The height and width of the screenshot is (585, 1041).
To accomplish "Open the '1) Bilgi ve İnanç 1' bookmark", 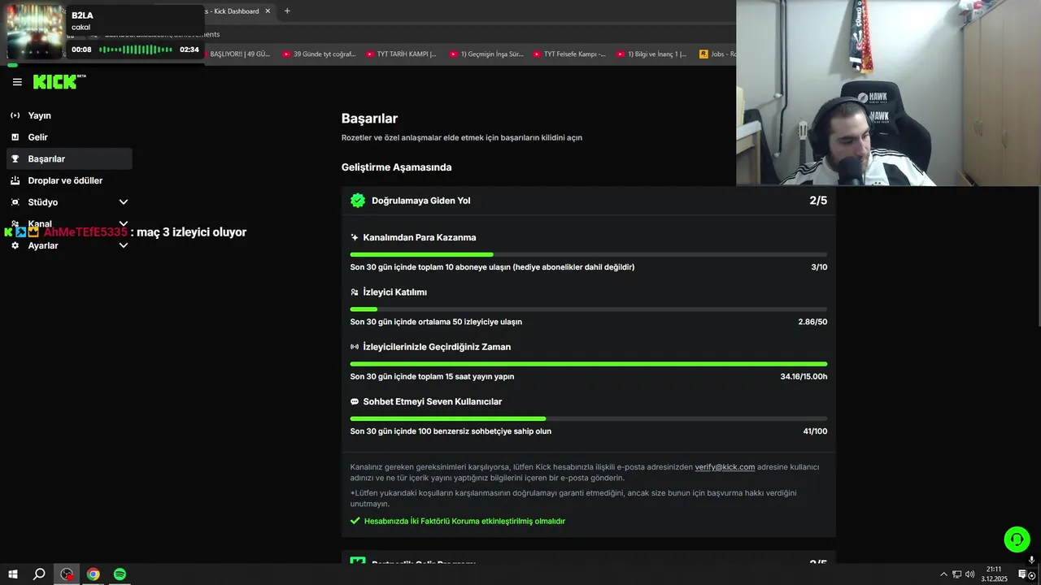I will (x=652, y=54).
